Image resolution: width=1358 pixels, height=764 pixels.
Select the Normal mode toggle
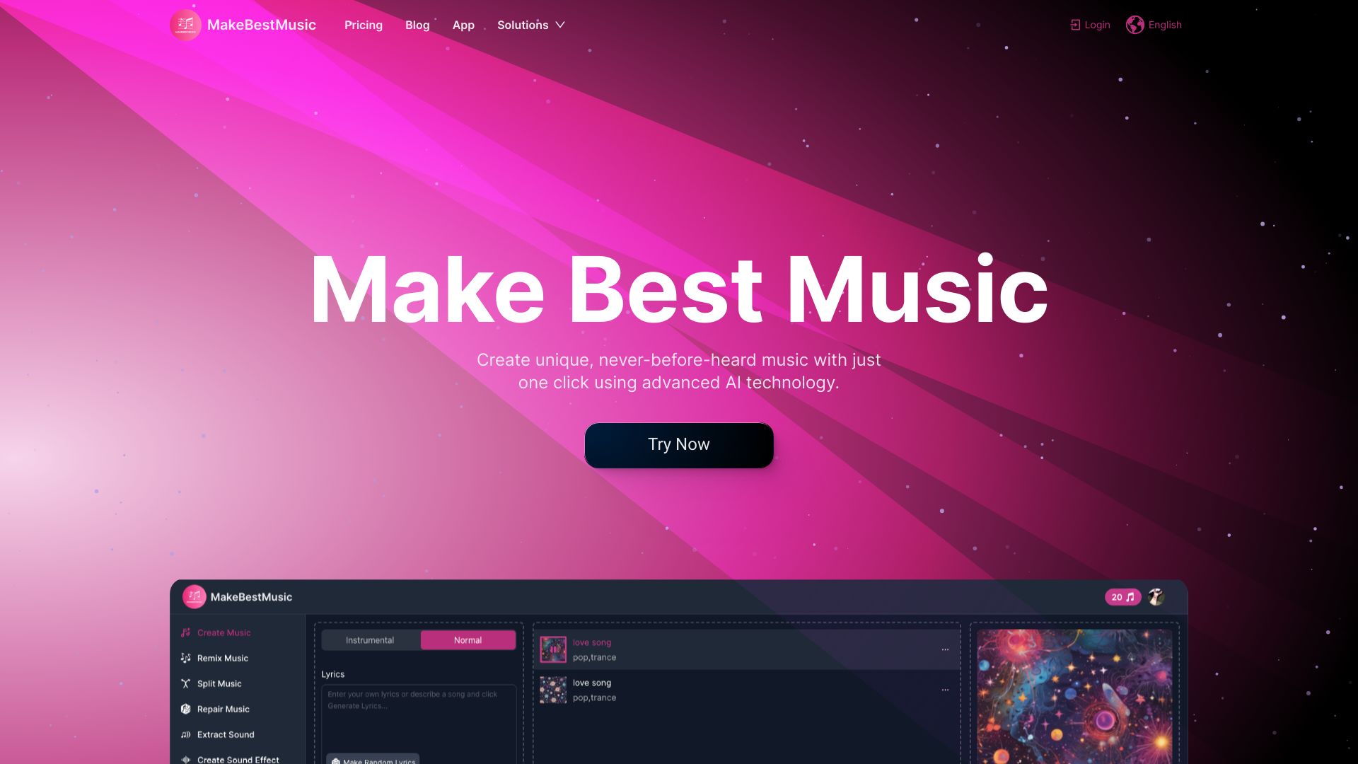coord(468,640)
